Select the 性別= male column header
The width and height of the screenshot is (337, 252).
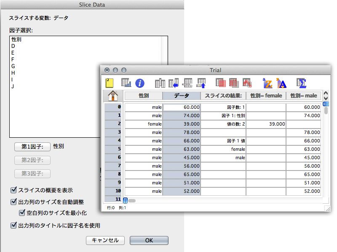(x=303, y=96)
